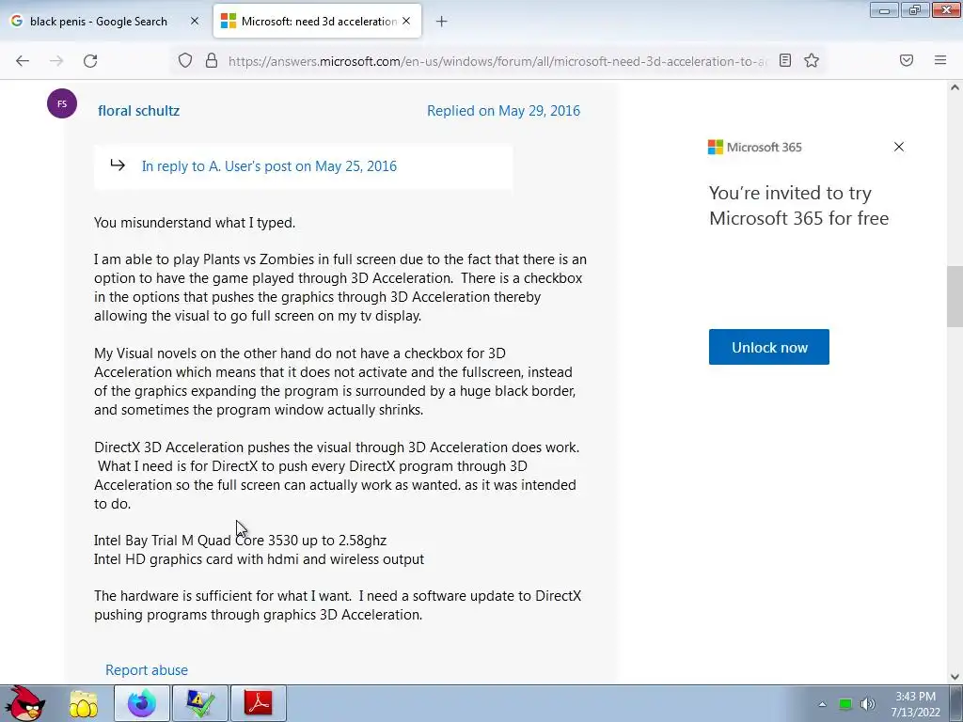Viewport: 963px width, 722px height.
Task: Click the padlock site security icon
Action: click(212, 60)
